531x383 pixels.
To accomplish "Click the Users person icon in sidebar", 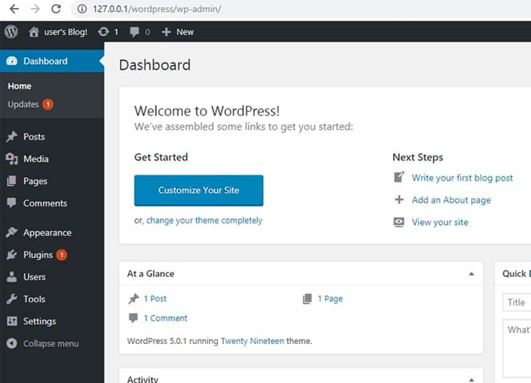I will 11,277.
